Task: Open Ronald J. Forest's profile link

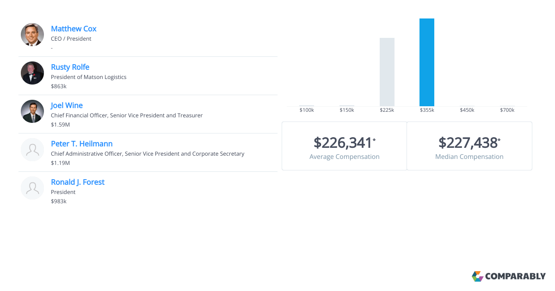Action: point(77,182)
